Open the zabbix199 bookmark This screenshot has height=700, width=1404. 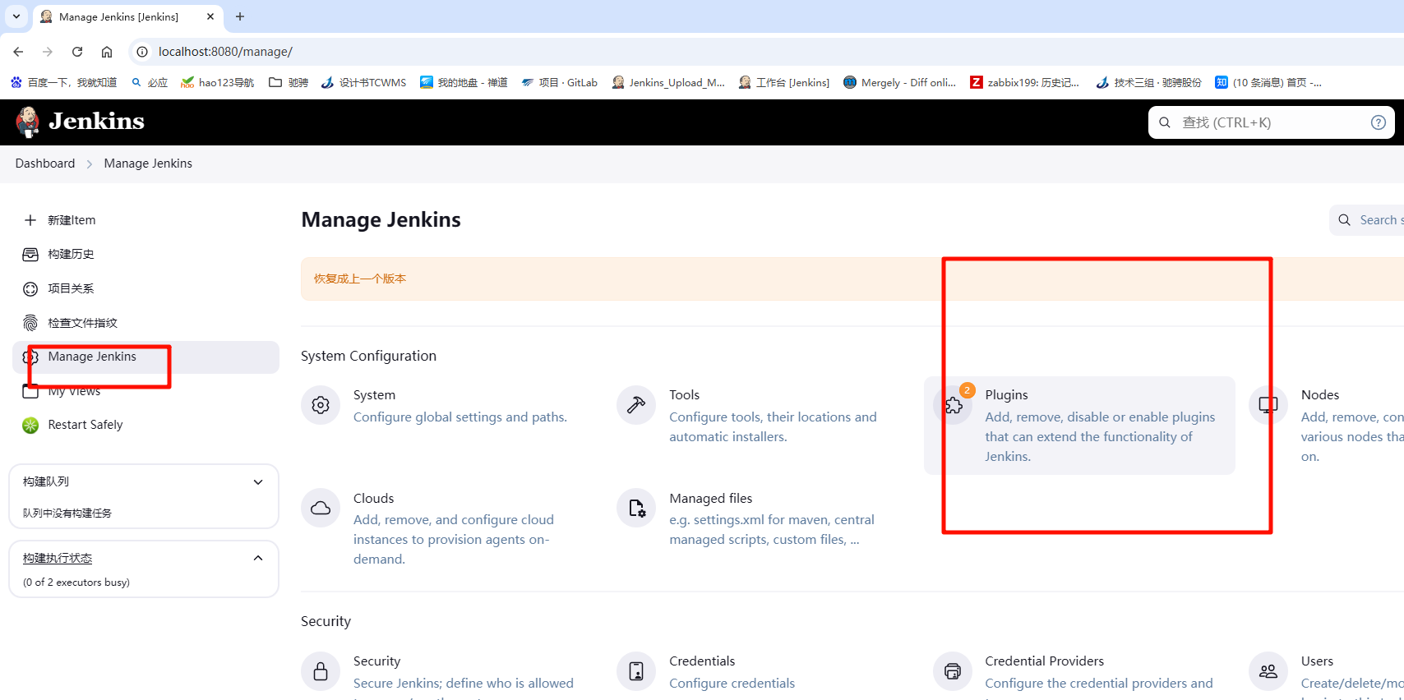(1024, 82)
